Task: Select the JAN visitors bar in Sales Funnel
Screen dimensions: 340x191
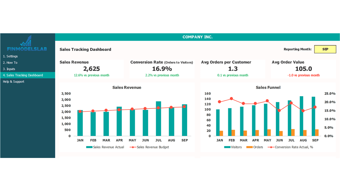Action: (218, 123)
